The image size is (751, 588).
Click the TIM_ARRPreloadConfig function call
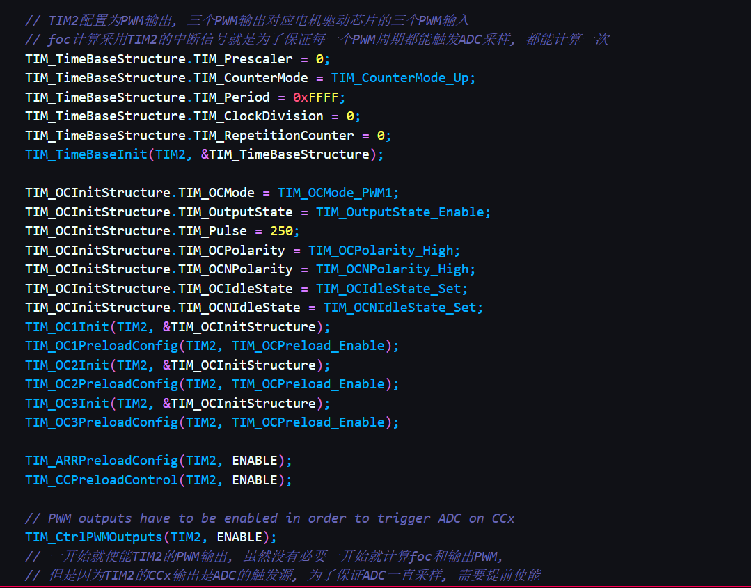click(x=102, y=461)
